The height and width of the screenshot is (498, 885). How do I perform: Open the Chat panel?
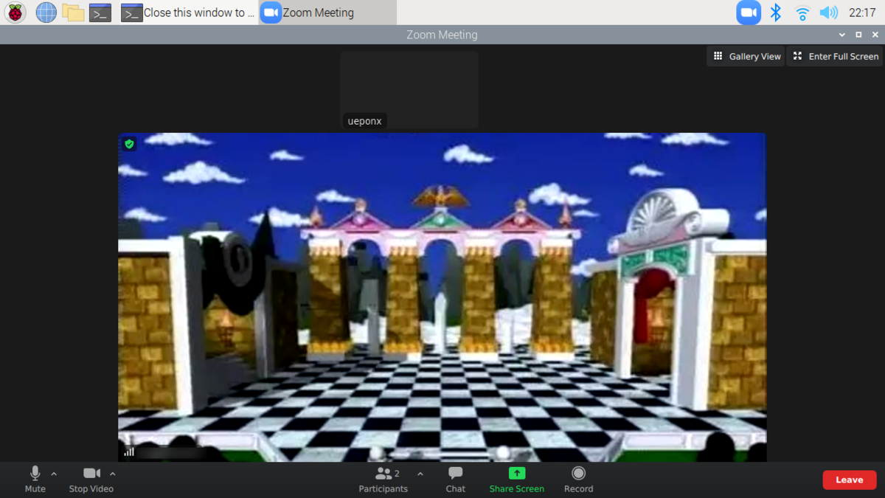click(456, 479)
